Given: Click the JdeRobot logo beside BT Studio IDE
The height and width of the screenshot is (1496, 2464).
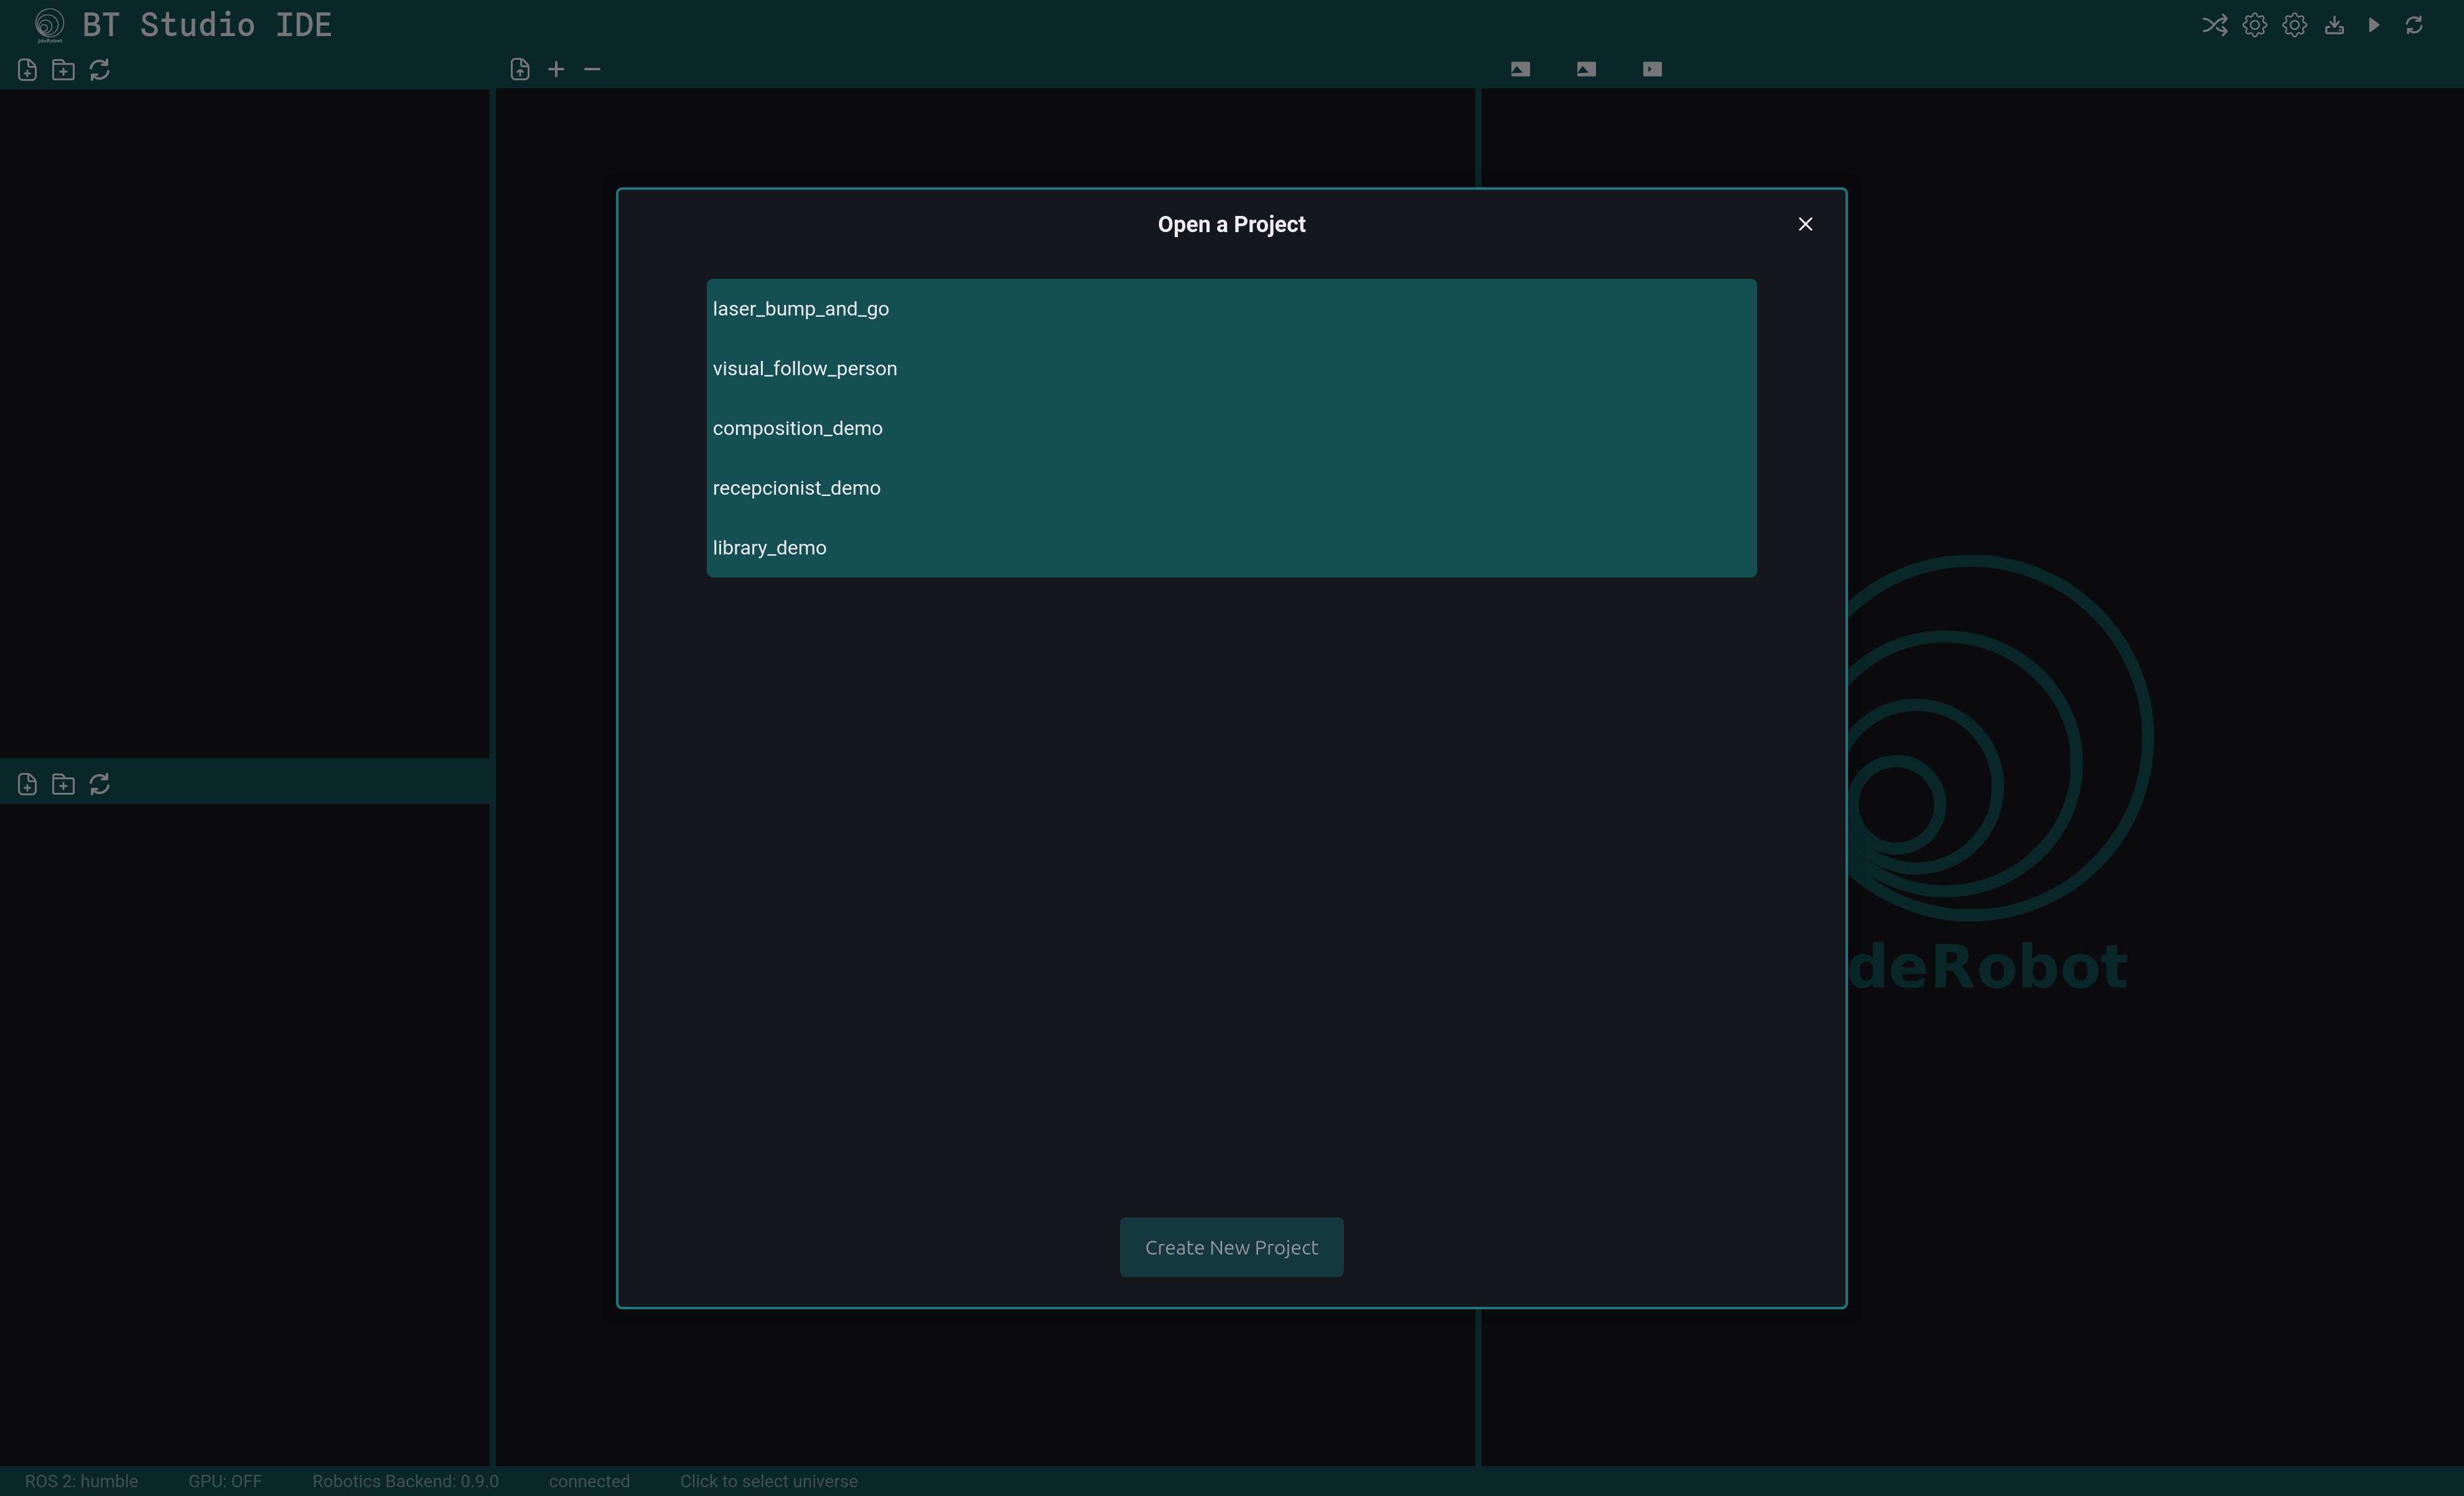Looking at the screenshot, I should coord(49,25).
